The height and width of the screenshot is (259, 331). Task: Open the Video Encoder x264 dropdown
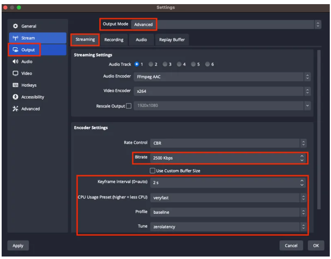(x=222, y=91)
